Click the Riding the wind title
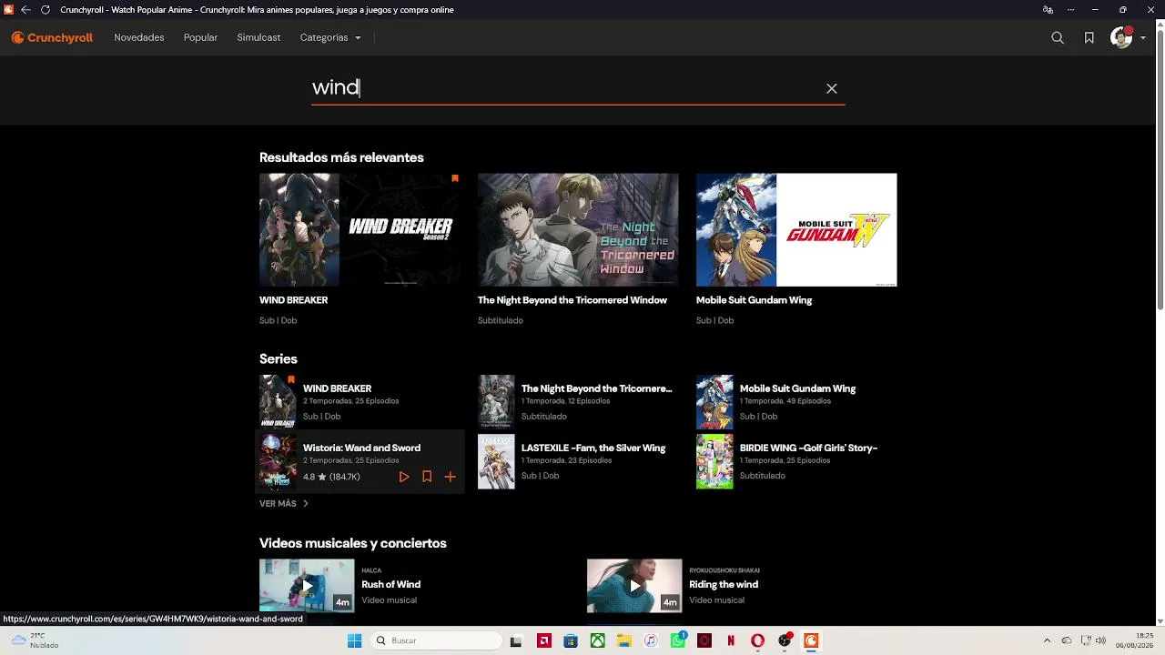The width and height of the screenshot is (1165, 655). click(x=724, y=584)
